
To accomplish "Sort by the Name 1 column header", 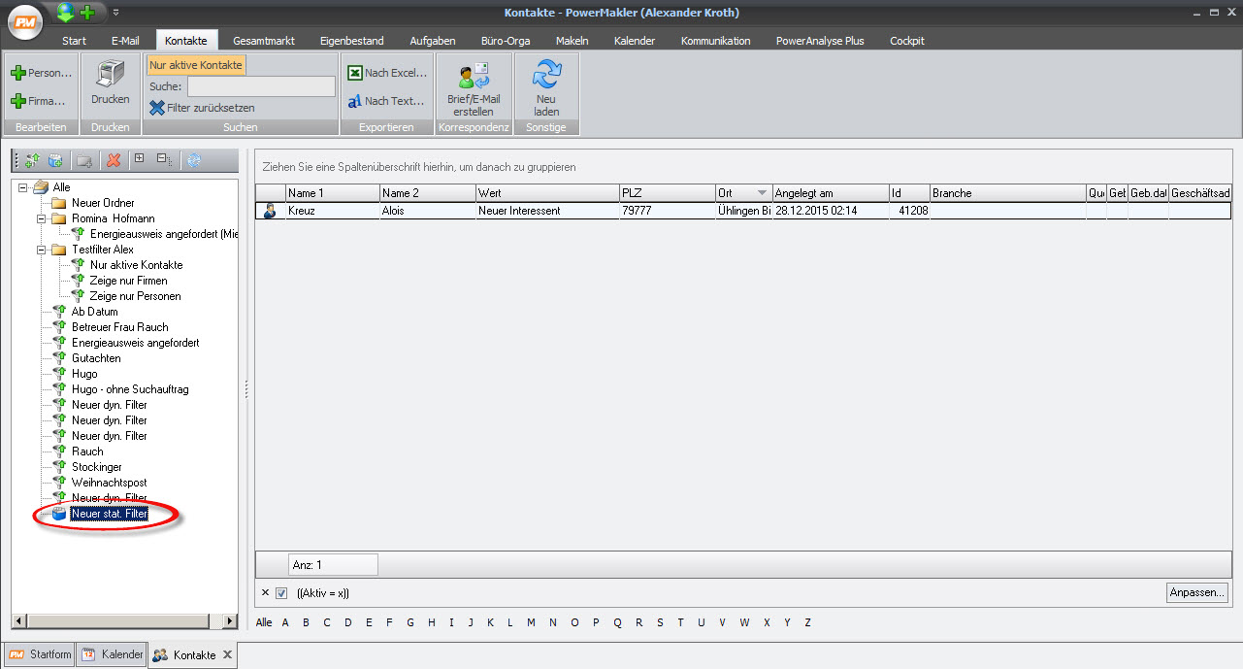I will 332,193.
